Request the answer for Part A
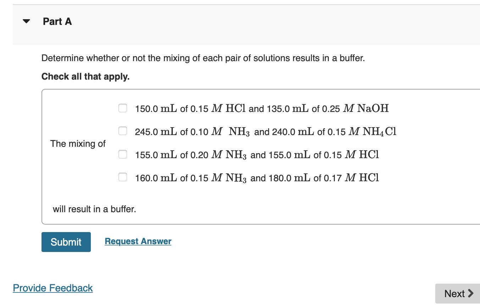 click(138, 241)
